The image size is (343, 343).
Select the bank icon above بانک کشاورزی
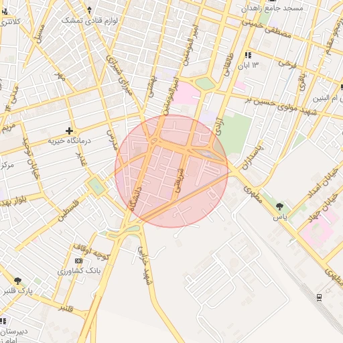click(78, 261)
